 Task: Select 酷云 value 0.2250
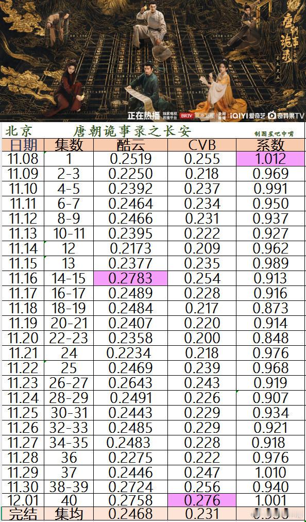click(130, 174)
